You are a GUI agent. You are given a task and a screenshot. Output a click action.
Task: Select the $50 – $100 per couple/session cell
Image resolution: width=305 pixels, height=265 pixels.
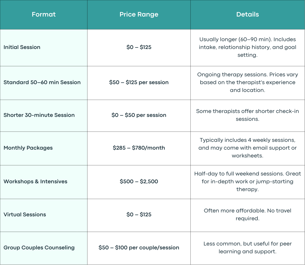pos(139,248)
